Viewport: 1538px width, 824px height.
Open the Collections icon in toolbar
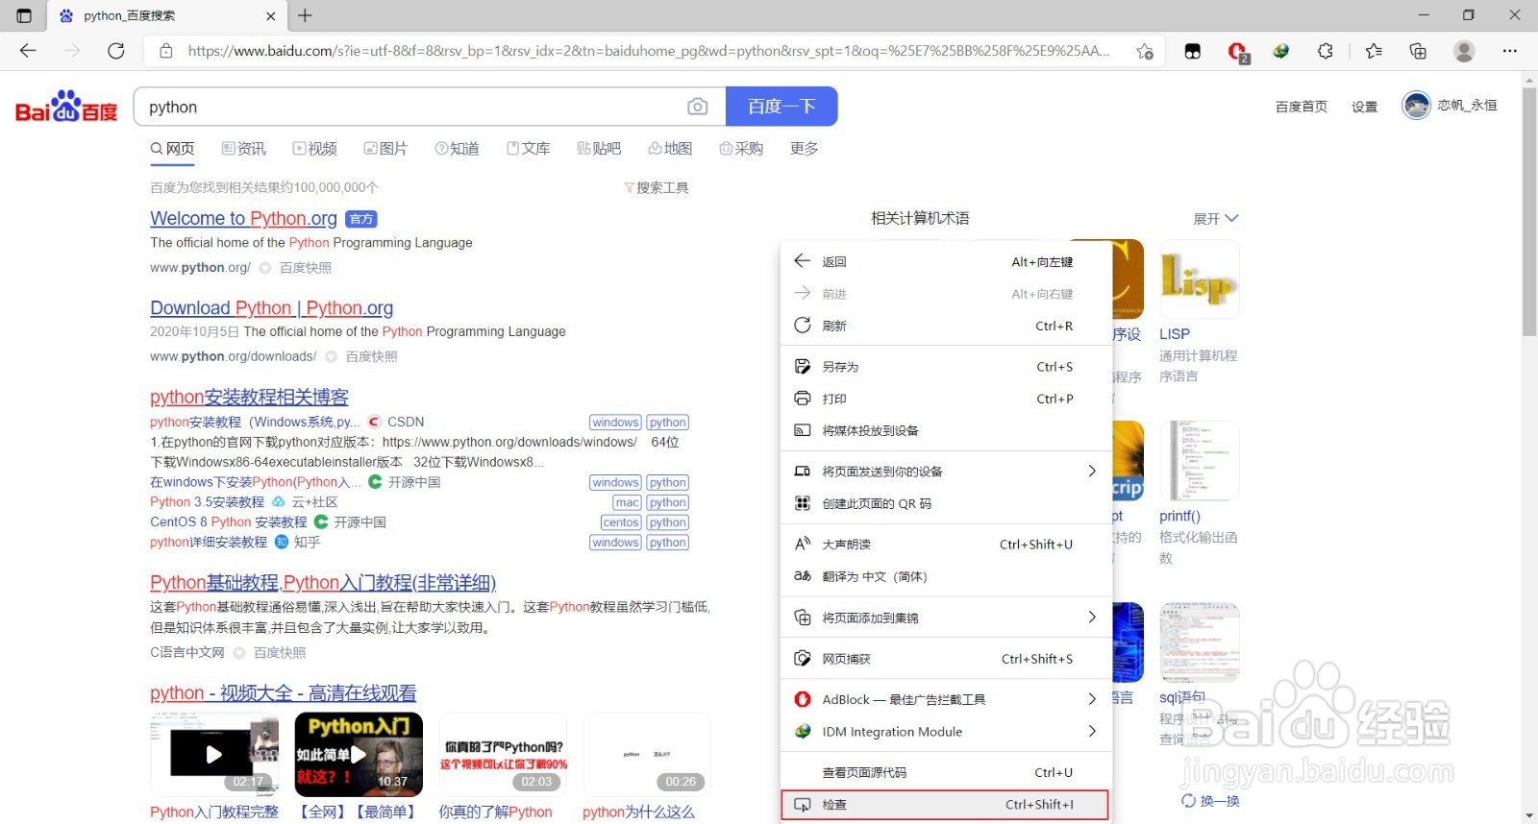tap(1418, 51)
